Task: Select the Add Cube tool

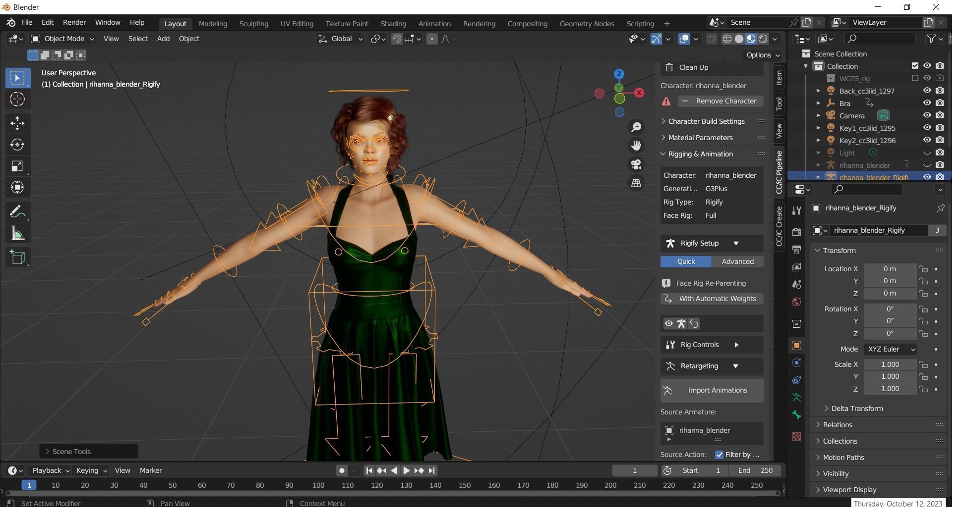Action: (17, 257)
